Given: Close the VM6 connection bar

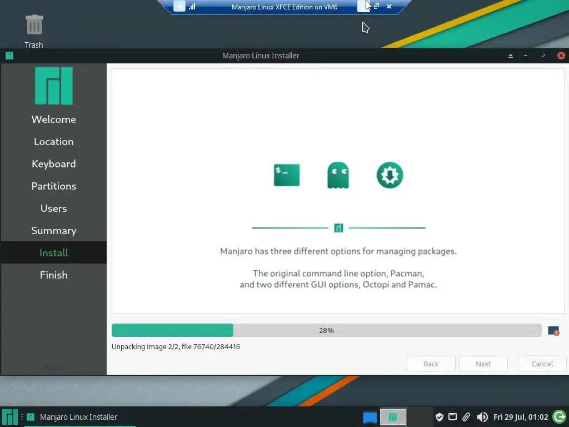Looking at the screenshot, I should coord(389,7).
